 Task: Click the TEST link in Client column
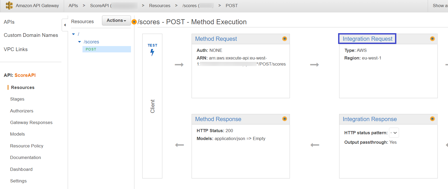[152, 45]
